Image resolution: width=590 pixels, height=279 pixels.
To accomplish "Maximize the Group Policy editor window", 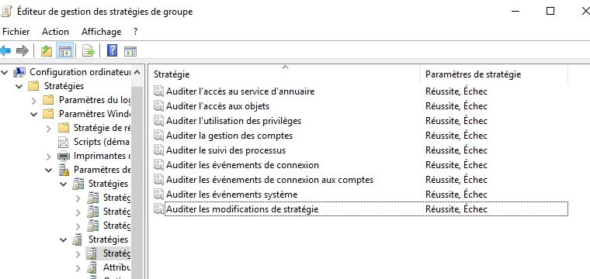I will 550,12.
